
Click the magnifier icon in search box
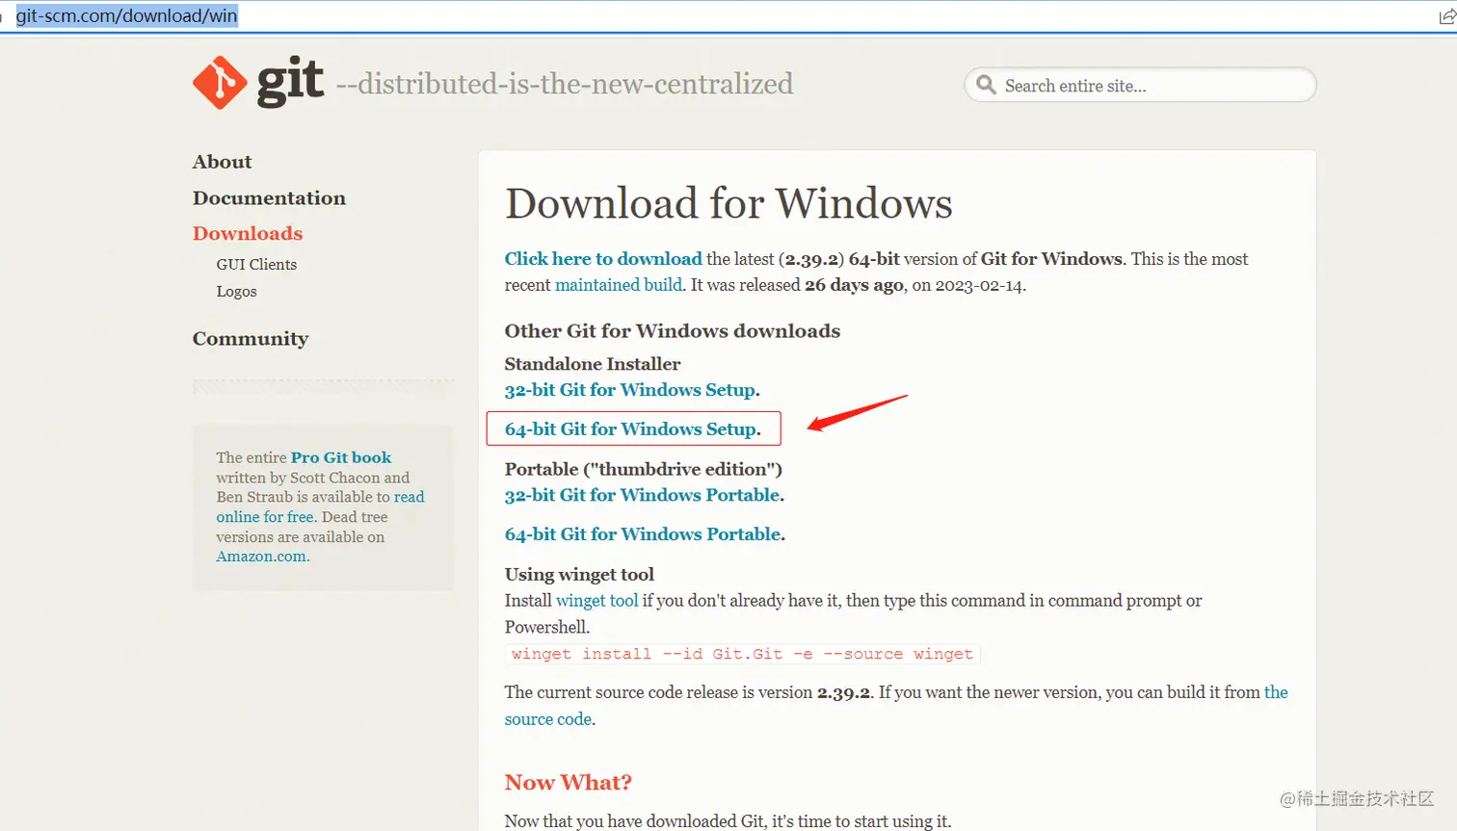986,85
